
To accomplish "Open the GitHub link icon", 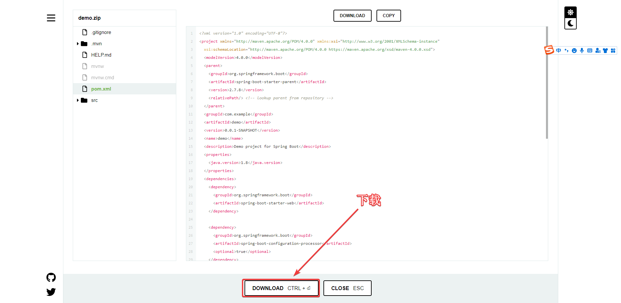I will 51,277.
